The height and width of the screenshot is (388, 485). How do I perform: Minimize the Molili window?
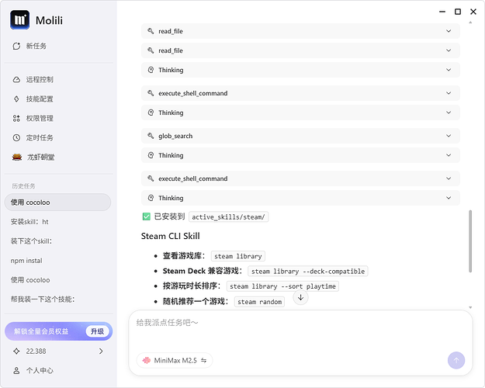click(x=442, y=12)
